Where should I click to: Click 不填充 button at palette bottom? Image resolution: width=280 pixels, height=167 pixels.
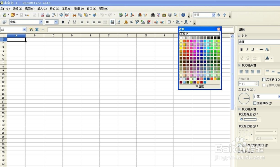[200, 87]
